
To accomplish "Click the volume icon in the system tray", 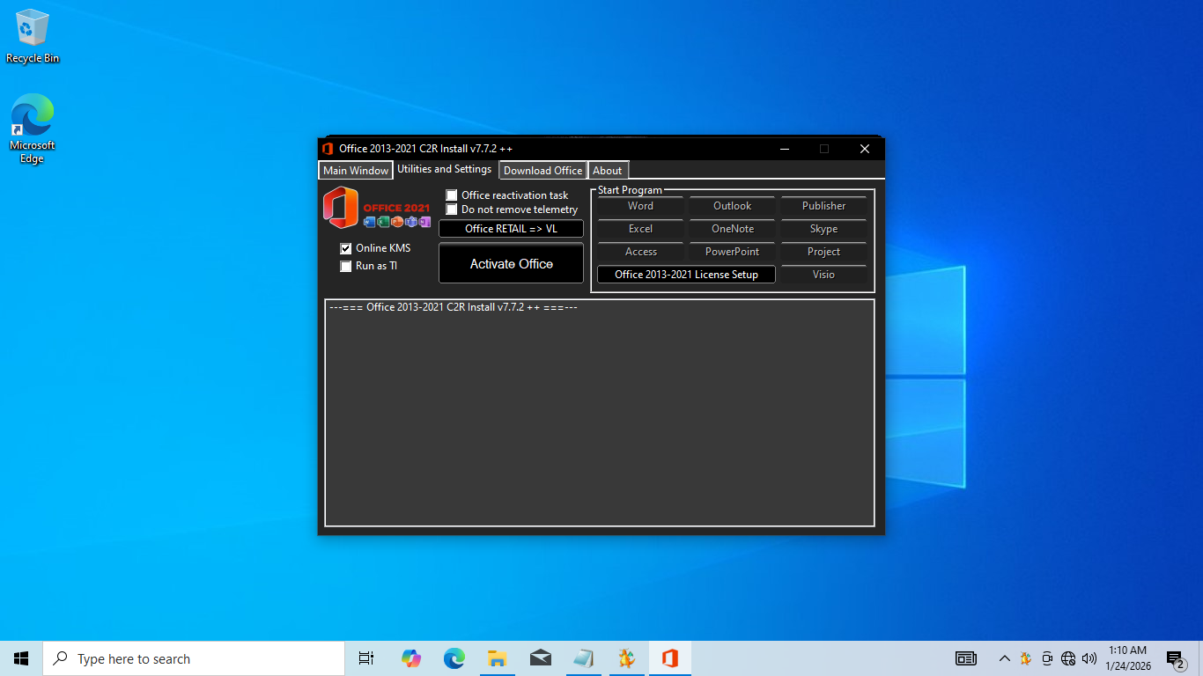I will (x=1089, y=658).
